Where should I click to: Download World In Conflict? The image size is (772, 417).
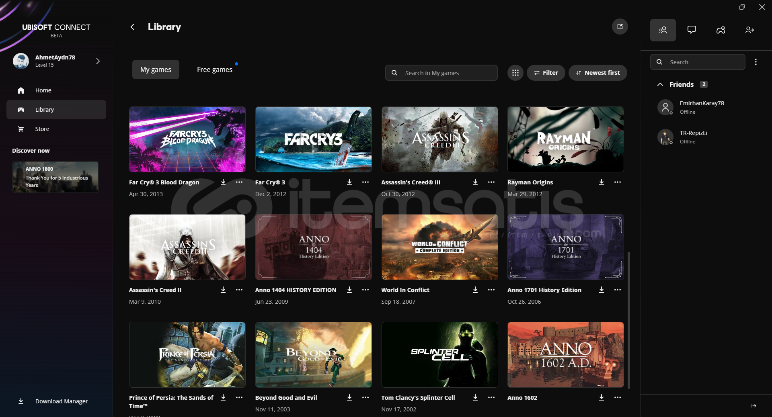(475, 290)
